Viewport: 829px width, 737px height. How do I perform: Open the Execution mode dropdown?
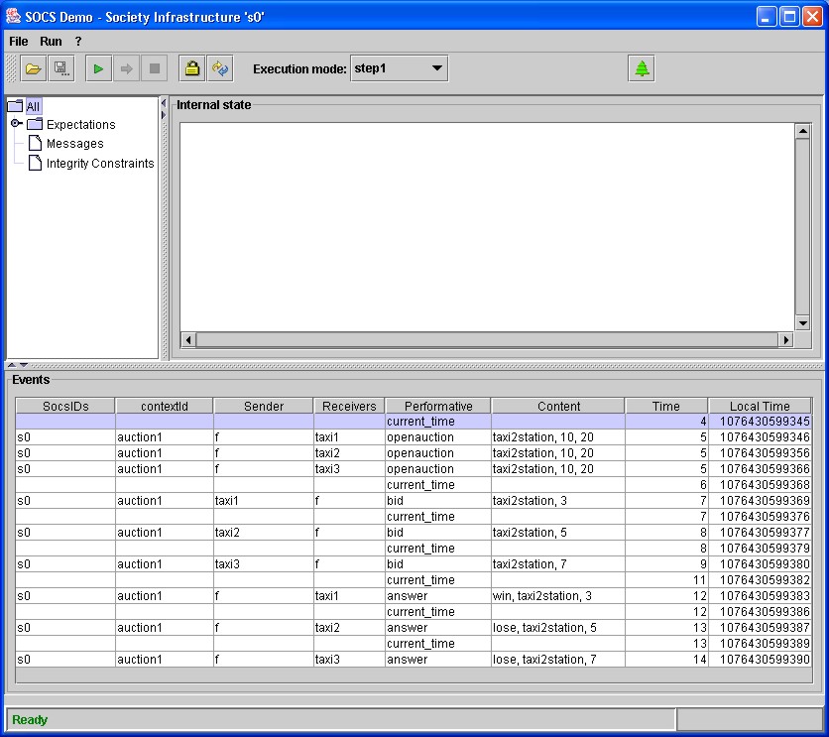coord(399,68)
